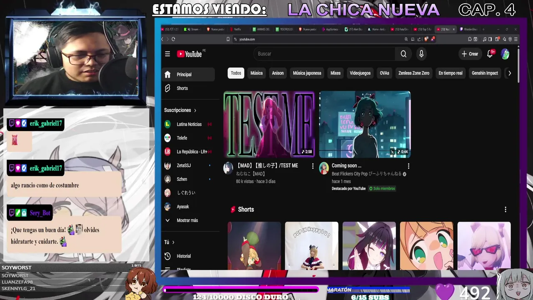Close the active YouTube browser tab
This screenshot has height=300, width=533.
454,29
